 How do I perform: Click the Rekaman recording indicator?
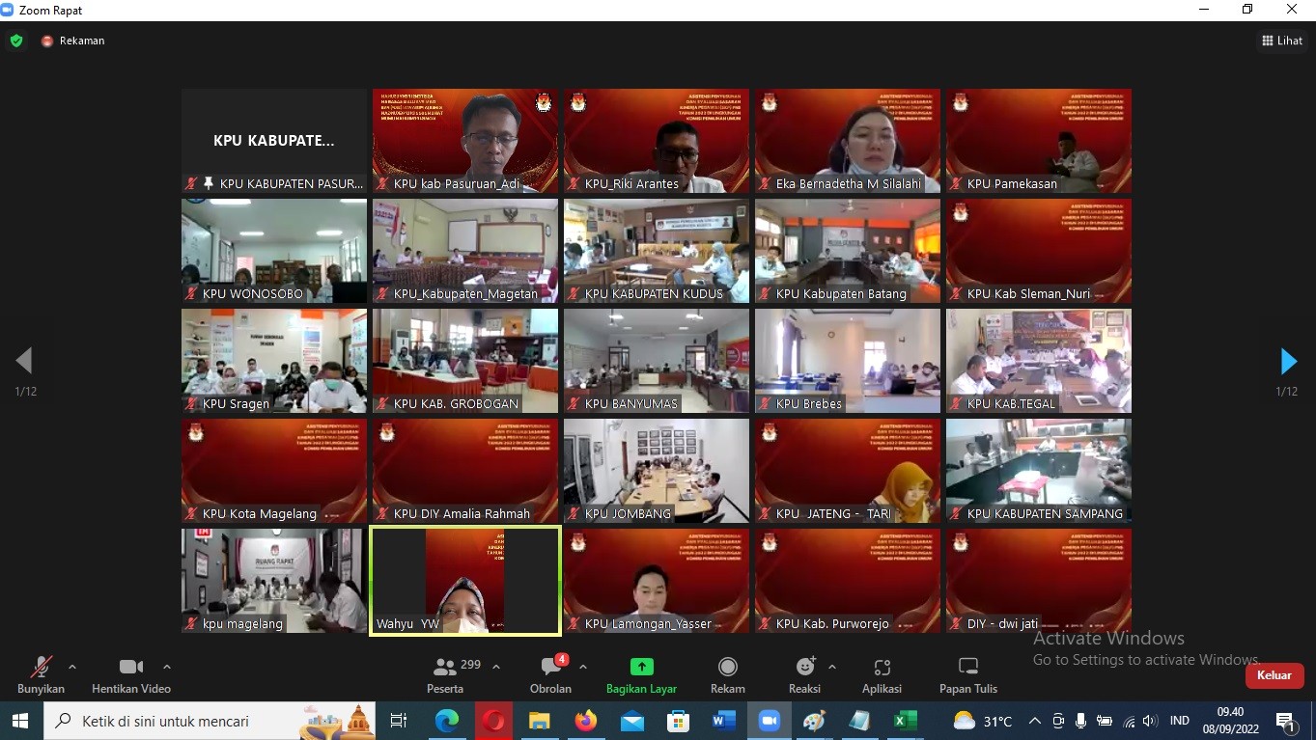(73, 41)
